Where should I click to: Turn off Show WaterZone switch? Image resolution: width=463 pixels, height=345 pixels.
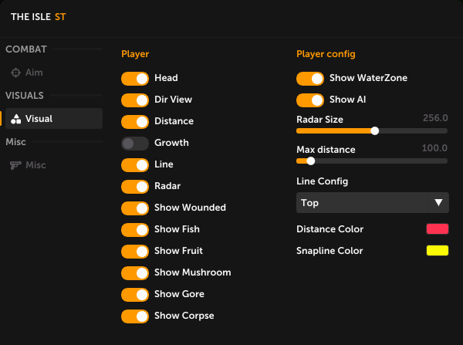[x=309, y=78]
